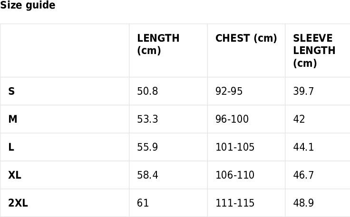Select the 53.3 length cell
Viewport: 350px width, 217px height.
pyautogui.click(x=168, y=119)
